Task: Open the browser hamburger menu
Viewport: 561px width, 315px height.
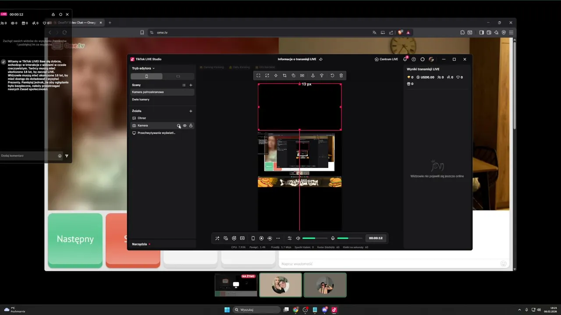Action: 511,32
